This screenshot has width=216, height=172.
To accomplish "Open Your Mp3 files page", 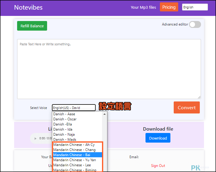I will point(143,7).
